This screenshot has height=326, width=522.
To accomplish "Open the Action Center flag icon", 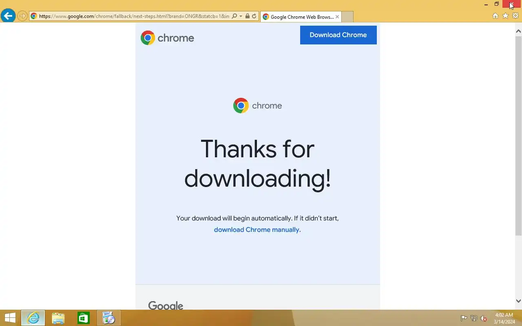I will tap(464, 318).
